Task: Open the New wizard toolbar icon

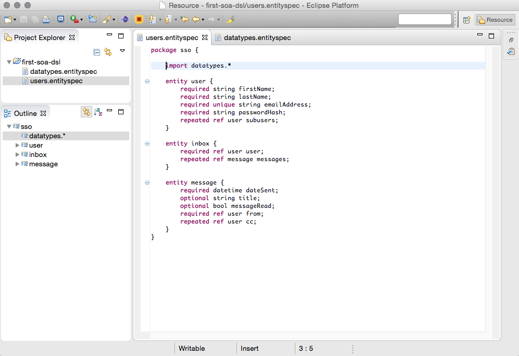Action: pos(7,19)
